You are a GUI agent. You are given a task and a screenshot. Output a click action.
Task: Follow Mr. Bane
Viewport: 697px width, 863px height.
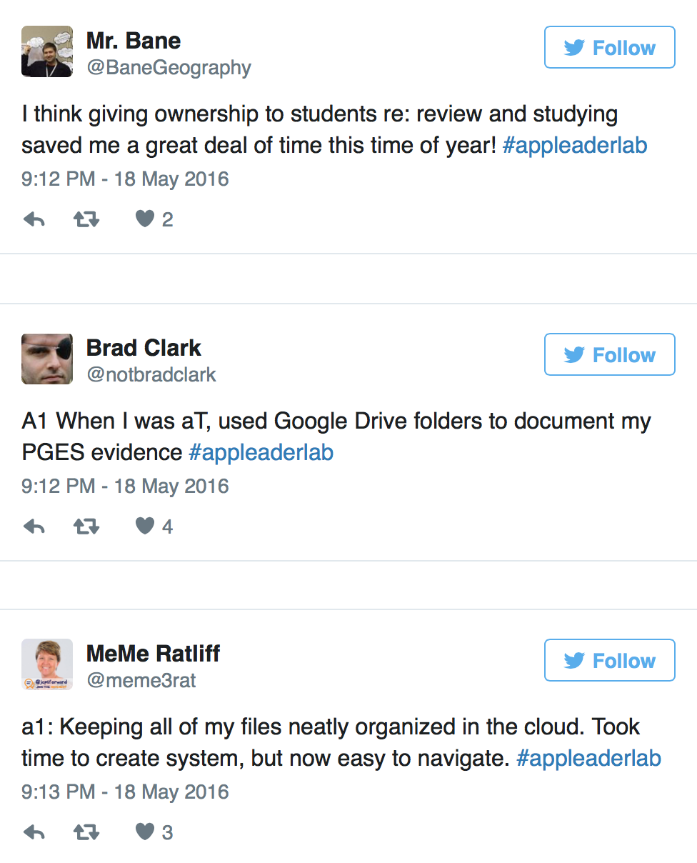point(610,48)
